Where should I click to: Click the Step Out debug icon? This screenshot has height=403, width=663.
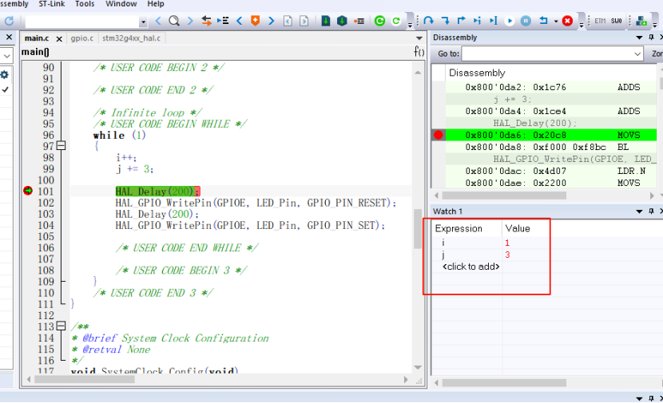[x=462, y=21]
